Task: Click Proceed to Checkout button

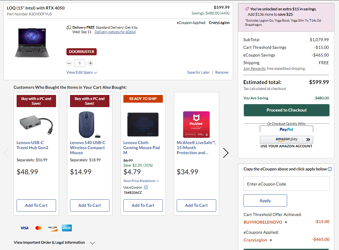Action: tap(286, 110)
